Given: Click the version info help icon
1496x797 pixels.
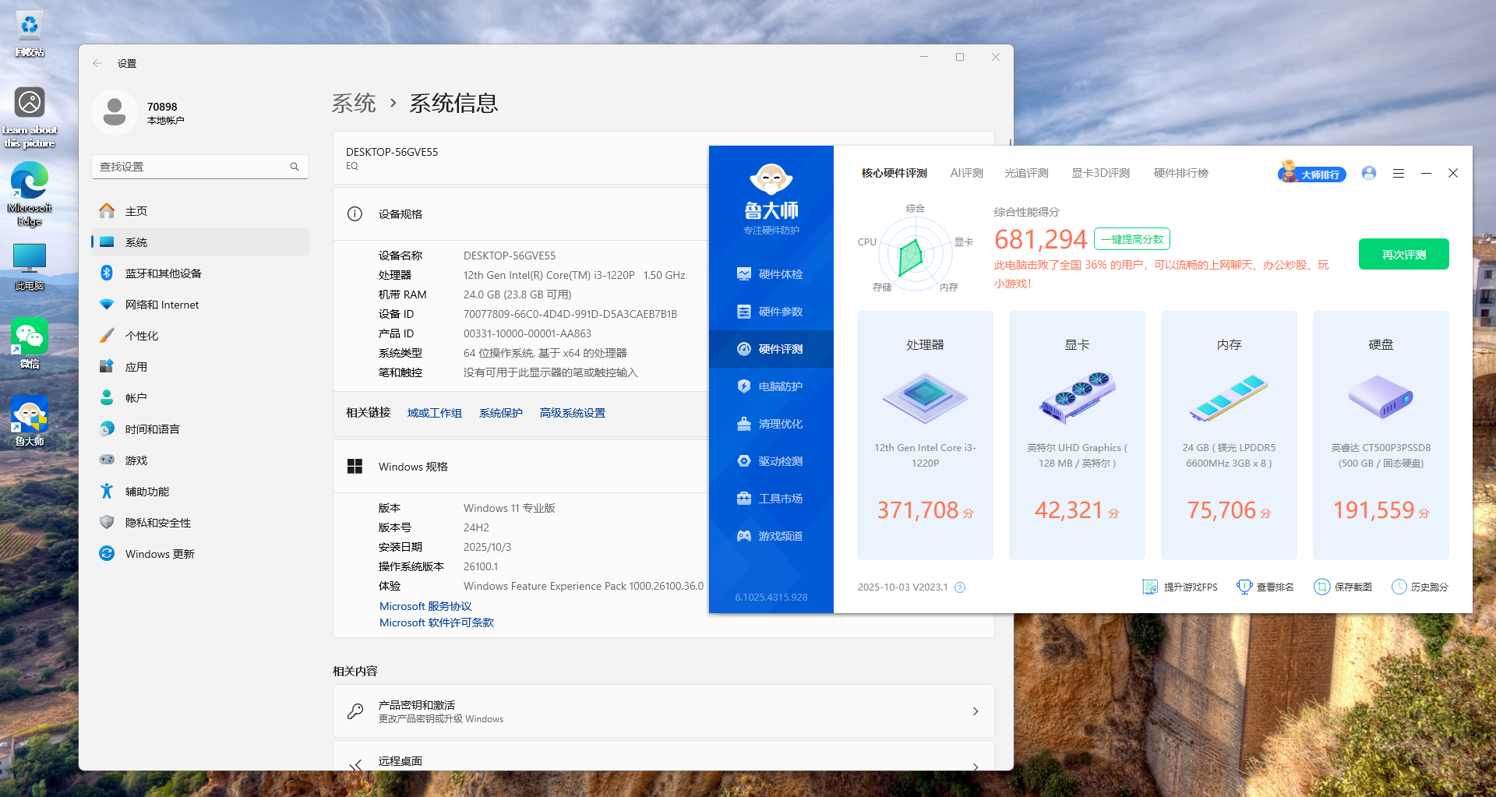Looking at the screenshot, I should 960,587.
